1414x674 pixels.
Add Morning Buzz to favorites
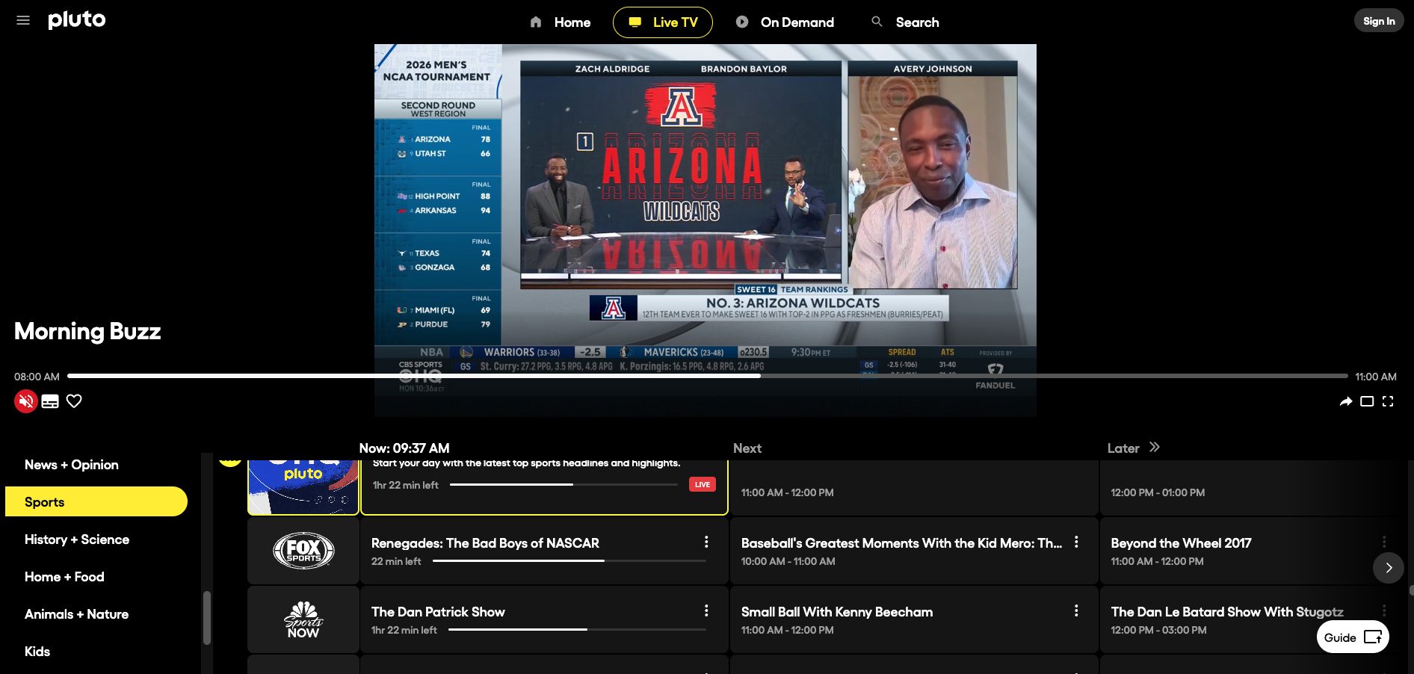coord(74,401)
